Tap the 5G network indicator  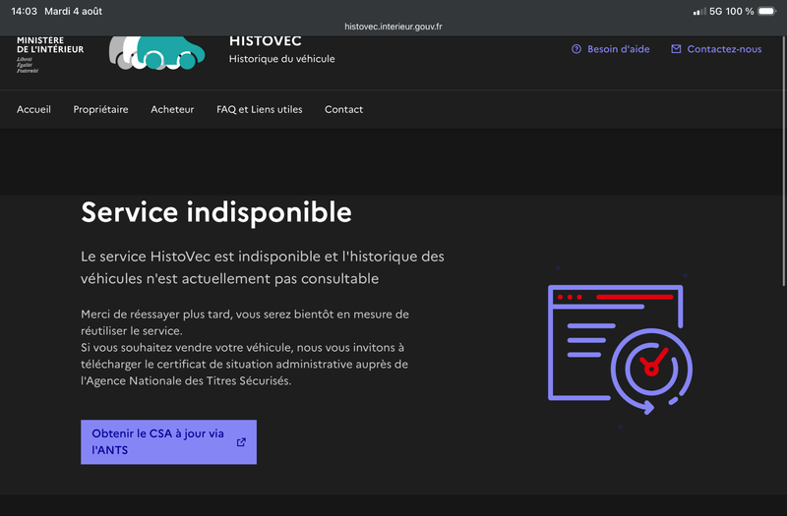(x=715, y=11)
